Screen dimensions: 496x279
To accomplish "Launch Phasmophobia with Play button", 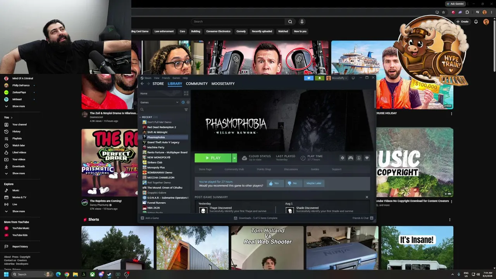I will [213, 158].
